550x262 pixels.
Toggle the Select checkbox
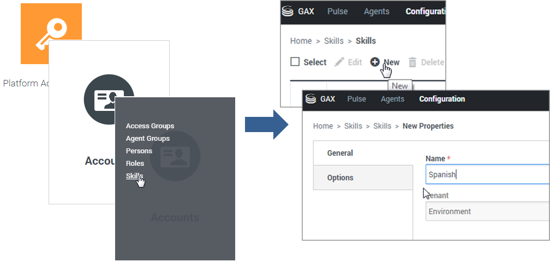point(295,62)
